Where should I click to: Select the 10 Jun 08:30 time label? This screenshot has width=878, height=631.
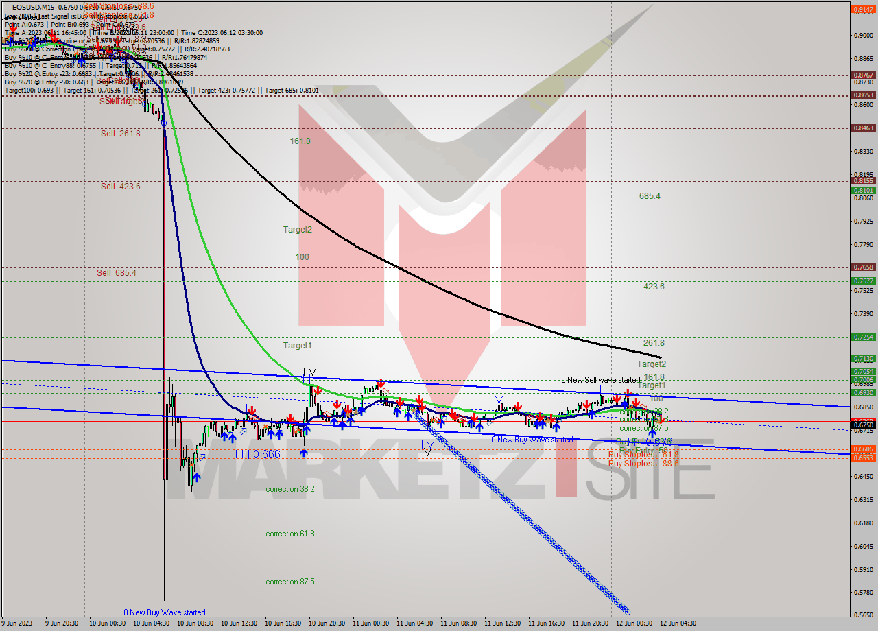[x=194, y=623]
